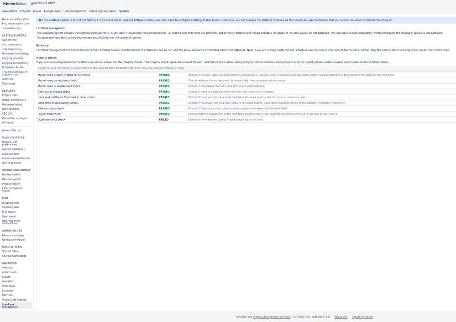Screen dimensions: 456x322
Task: Open Listeners page
Action: [8, 290]
